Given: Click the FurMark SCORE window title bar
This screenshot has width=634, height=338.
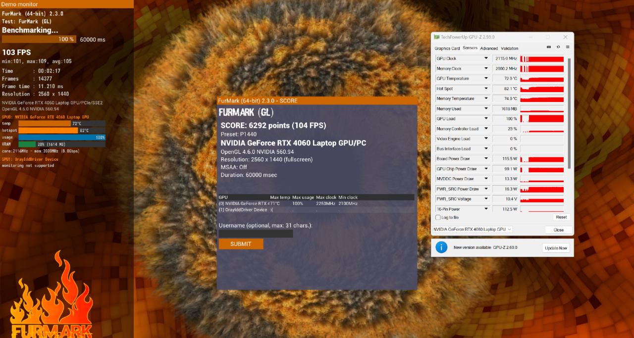Looking at the screenshot, I should click(x=317, y=100).
